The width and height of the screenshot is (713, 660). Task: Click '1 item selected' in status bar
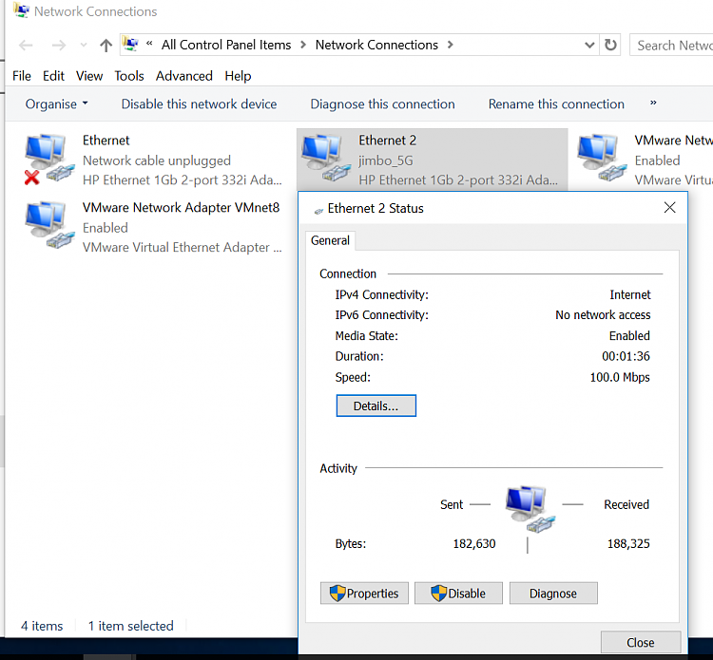[130, 626]
